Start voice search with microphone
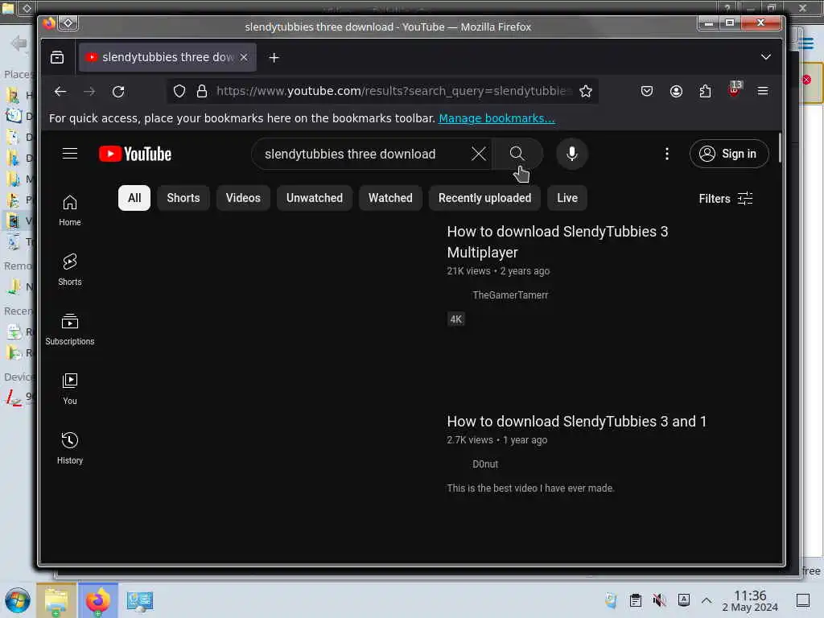Image resolution: width=824 pixels, height=618 pixels. 572,154
